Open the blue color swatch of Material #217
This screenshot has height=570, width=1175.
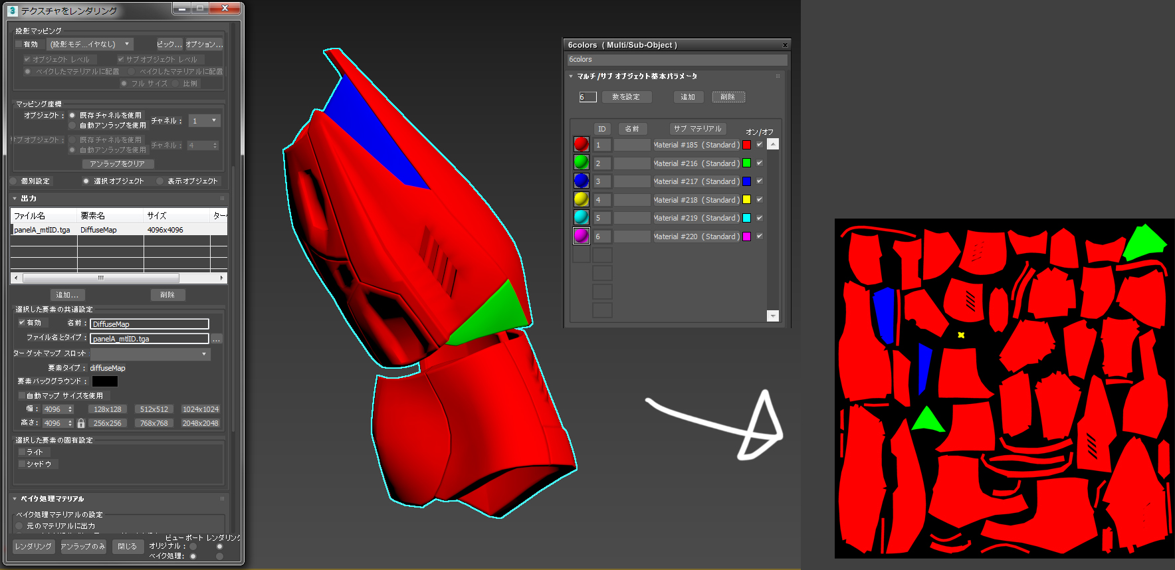(x=746, y=181)
